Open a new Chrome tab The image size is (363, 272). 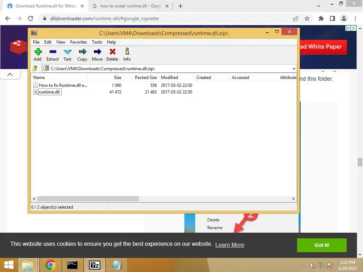[180, 6]
